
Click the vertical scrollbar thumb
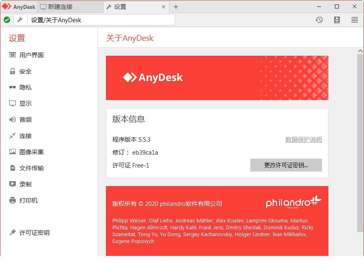(360, 143)
